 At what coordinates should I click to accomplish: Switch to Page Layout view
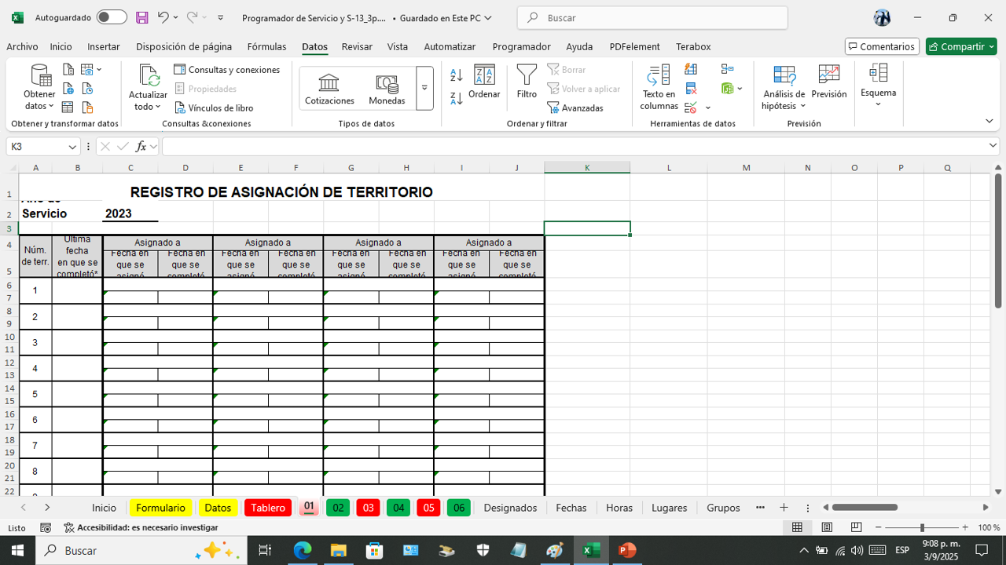pyautogui.click(x=827, y=527)
